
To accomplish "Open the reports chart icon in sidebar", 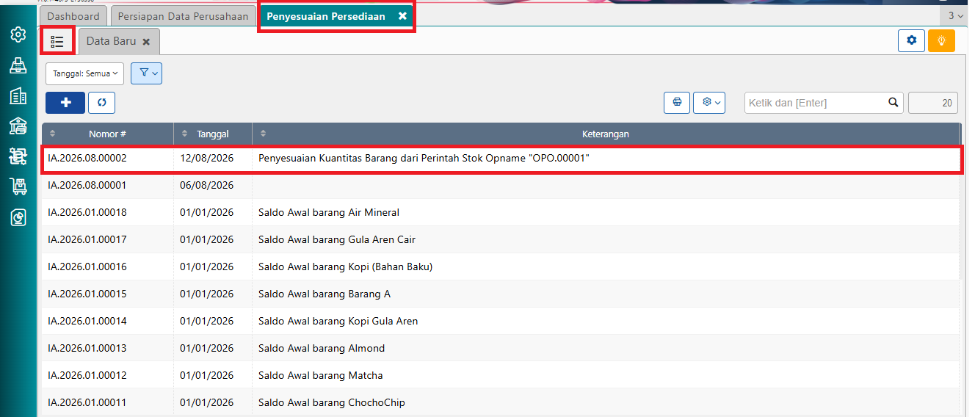I will (x=18, y=217).
